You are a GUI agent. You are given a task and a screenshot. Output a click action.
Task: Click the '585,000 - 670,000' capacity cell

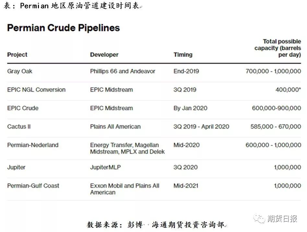click(x=276, y=127)
